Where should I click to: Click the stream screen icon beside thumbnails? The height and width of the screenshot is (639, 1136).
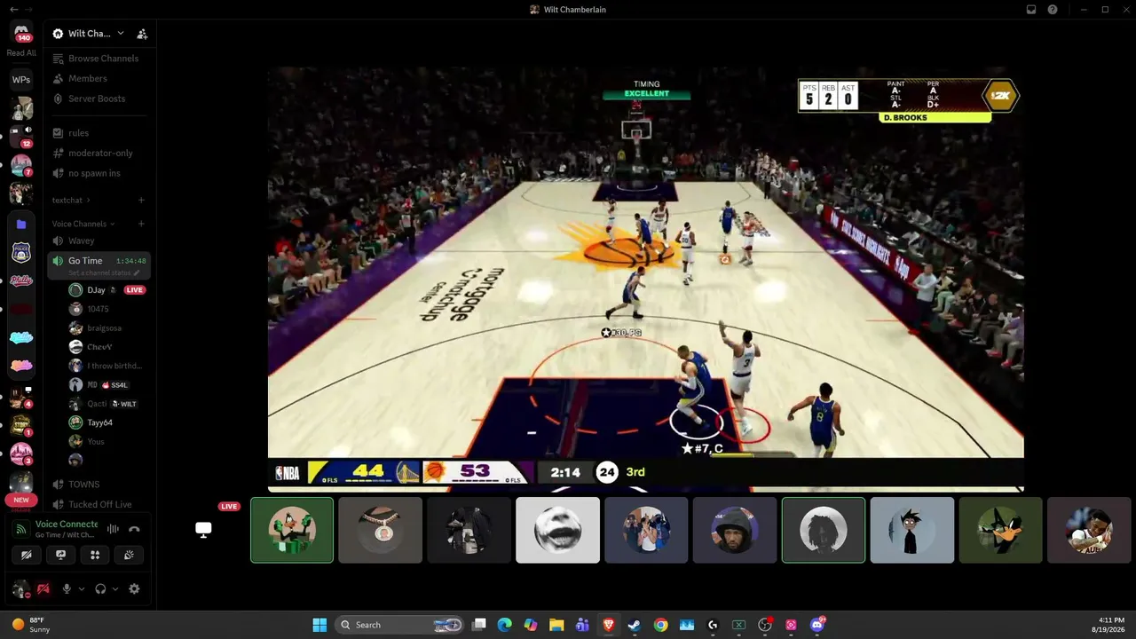click(x=203, y=530)
